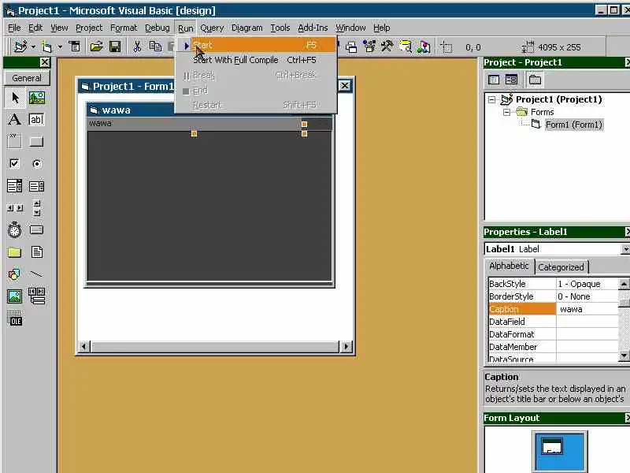
Task: Select the OLE control in the toolbox
Action: tap(15, 318)
